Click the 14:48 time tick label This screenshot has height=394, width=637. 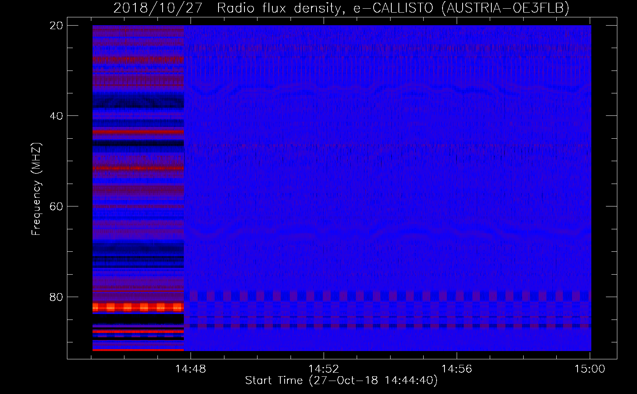[x=191, y=369]
